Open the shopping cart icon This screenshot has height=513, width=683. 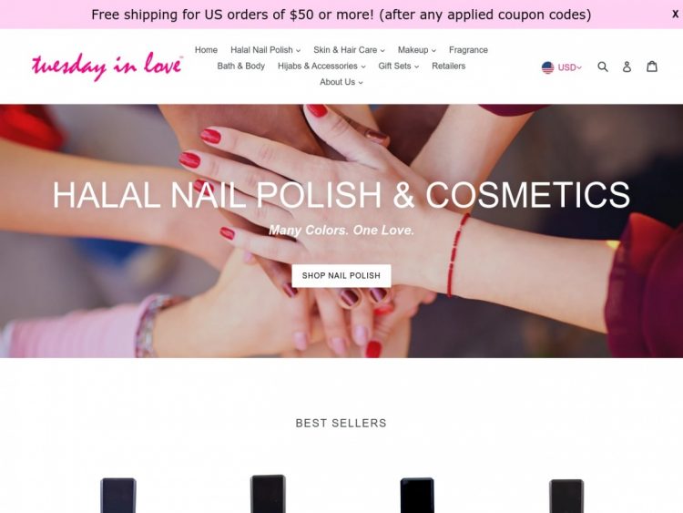652,67
